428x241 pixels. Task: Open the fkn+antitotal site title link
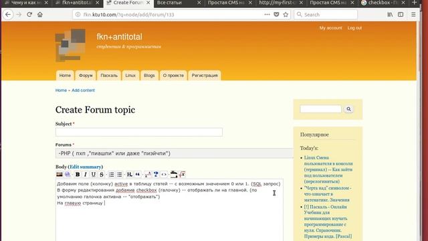coord(119,37)
